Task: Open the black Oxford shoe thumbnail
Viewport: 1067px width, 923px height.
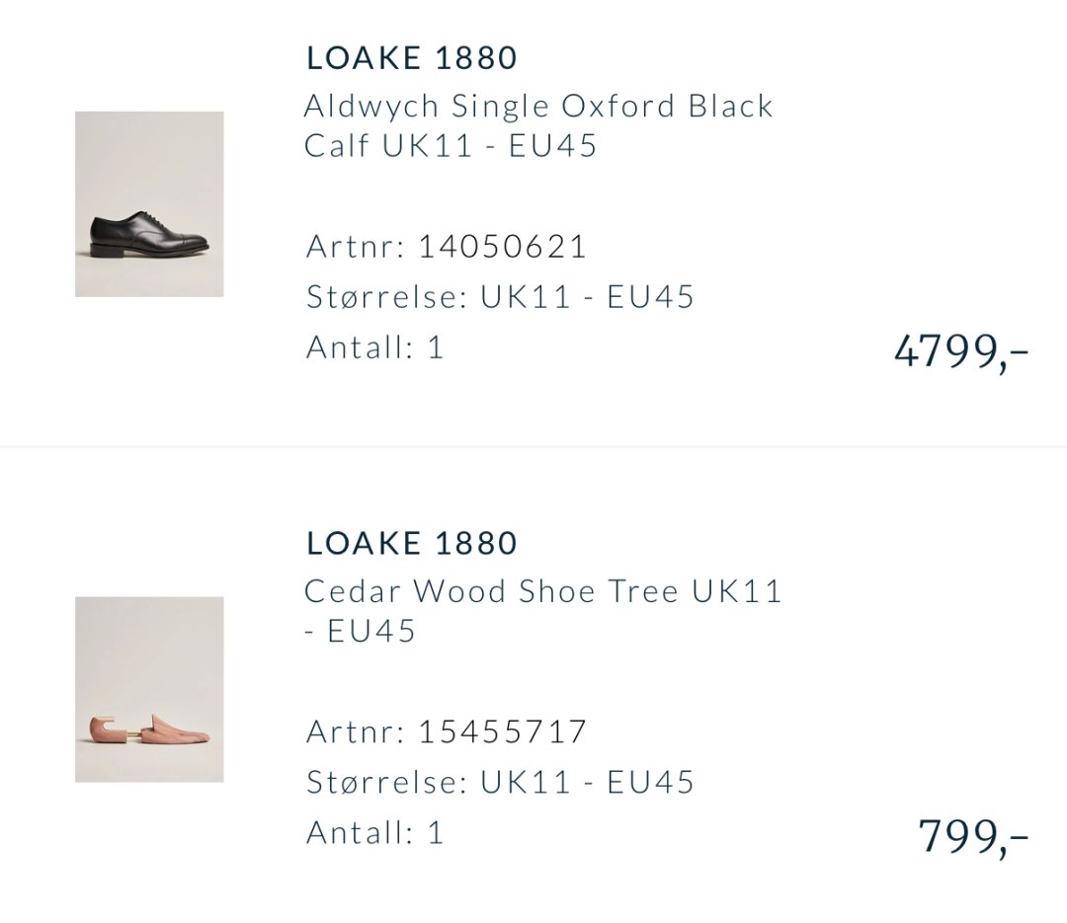Action: [149, 203]
